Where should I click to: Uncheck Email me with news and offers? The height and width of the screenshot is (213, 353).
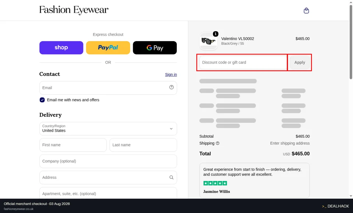coord(42,100)
